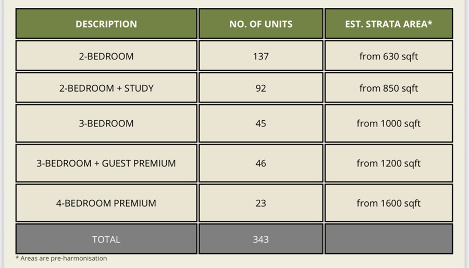Click the 343 total units cell
Image resolution: width=469 pixels, height=268 pixels.
click(261, 239)
